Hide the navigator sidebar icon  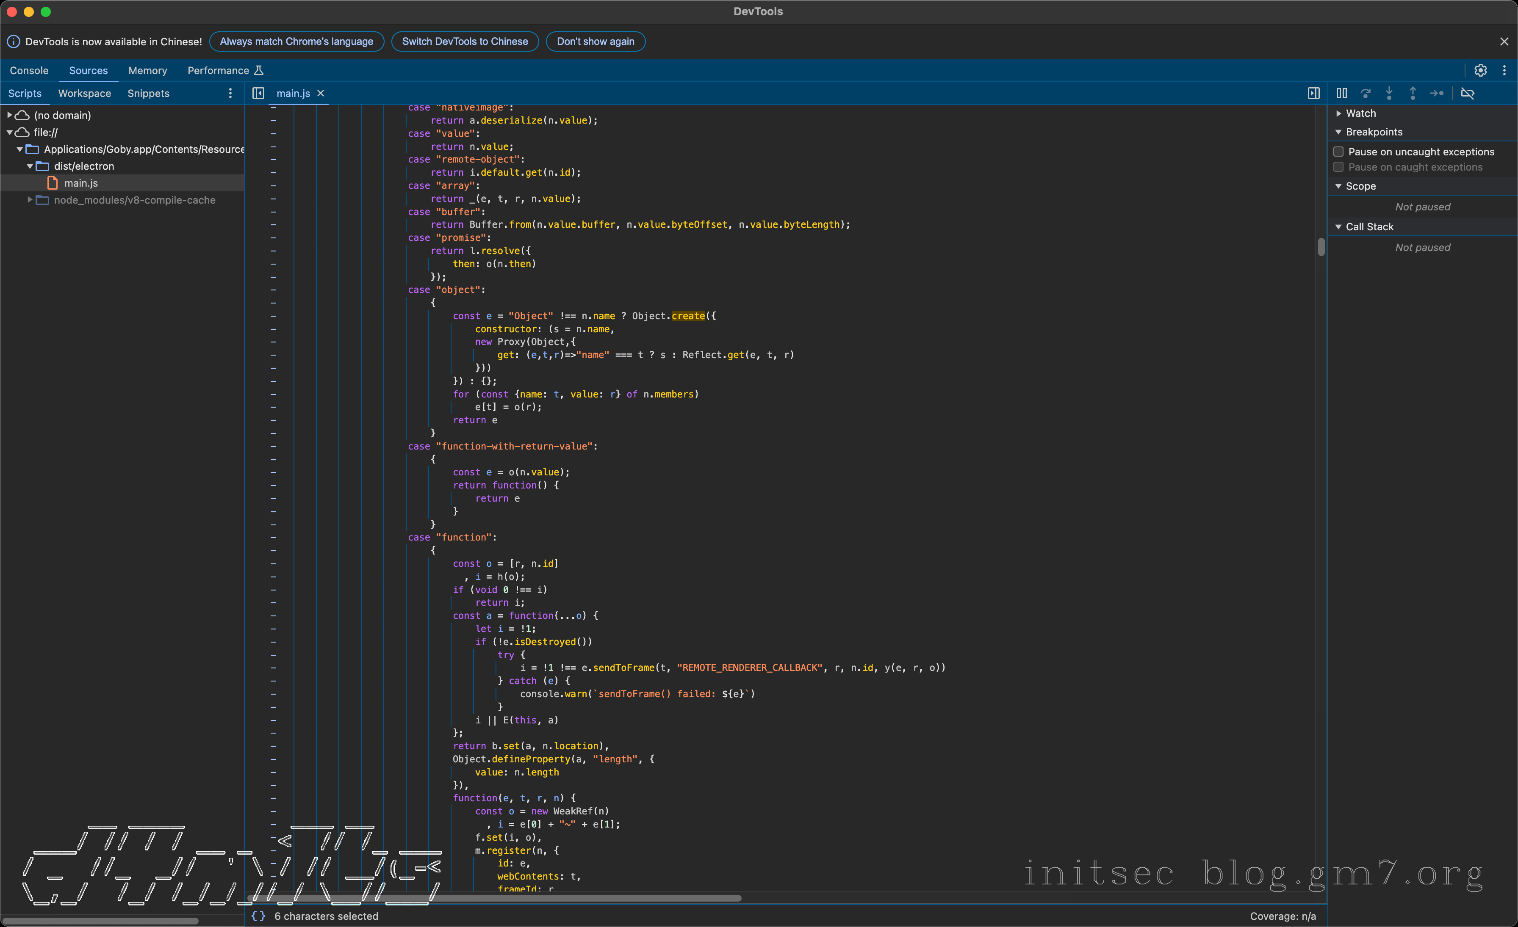258,93
